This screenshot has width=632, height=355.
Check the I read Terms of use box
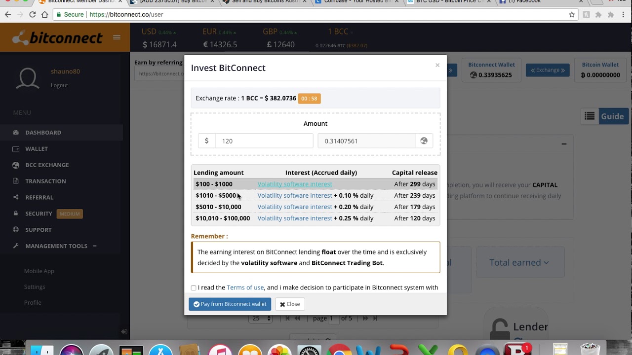click(194, 288)
